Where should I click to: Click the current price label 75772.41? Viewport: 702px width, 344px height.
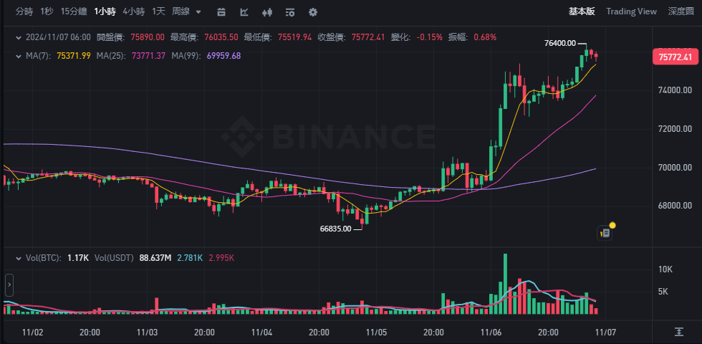click(673, 57)
